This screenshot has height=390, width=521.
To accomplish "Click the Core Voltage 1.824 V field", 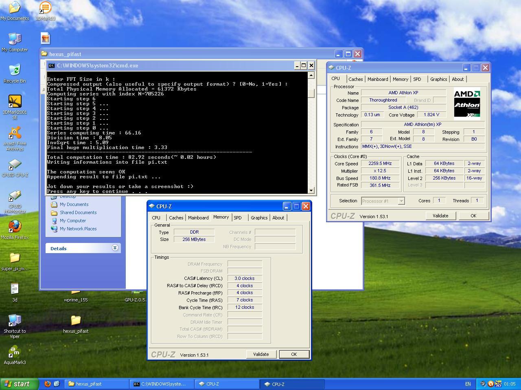I will click(431, 115).
